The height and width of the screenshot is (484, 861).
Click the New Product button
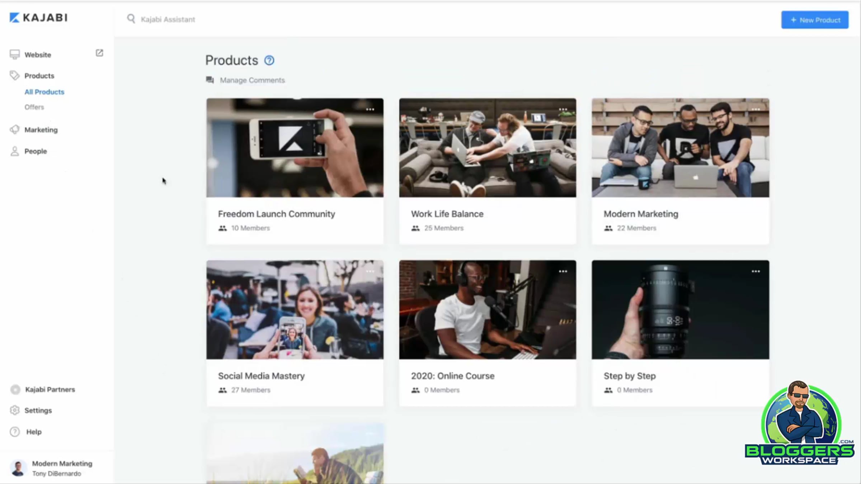click(x=815, y=20)
